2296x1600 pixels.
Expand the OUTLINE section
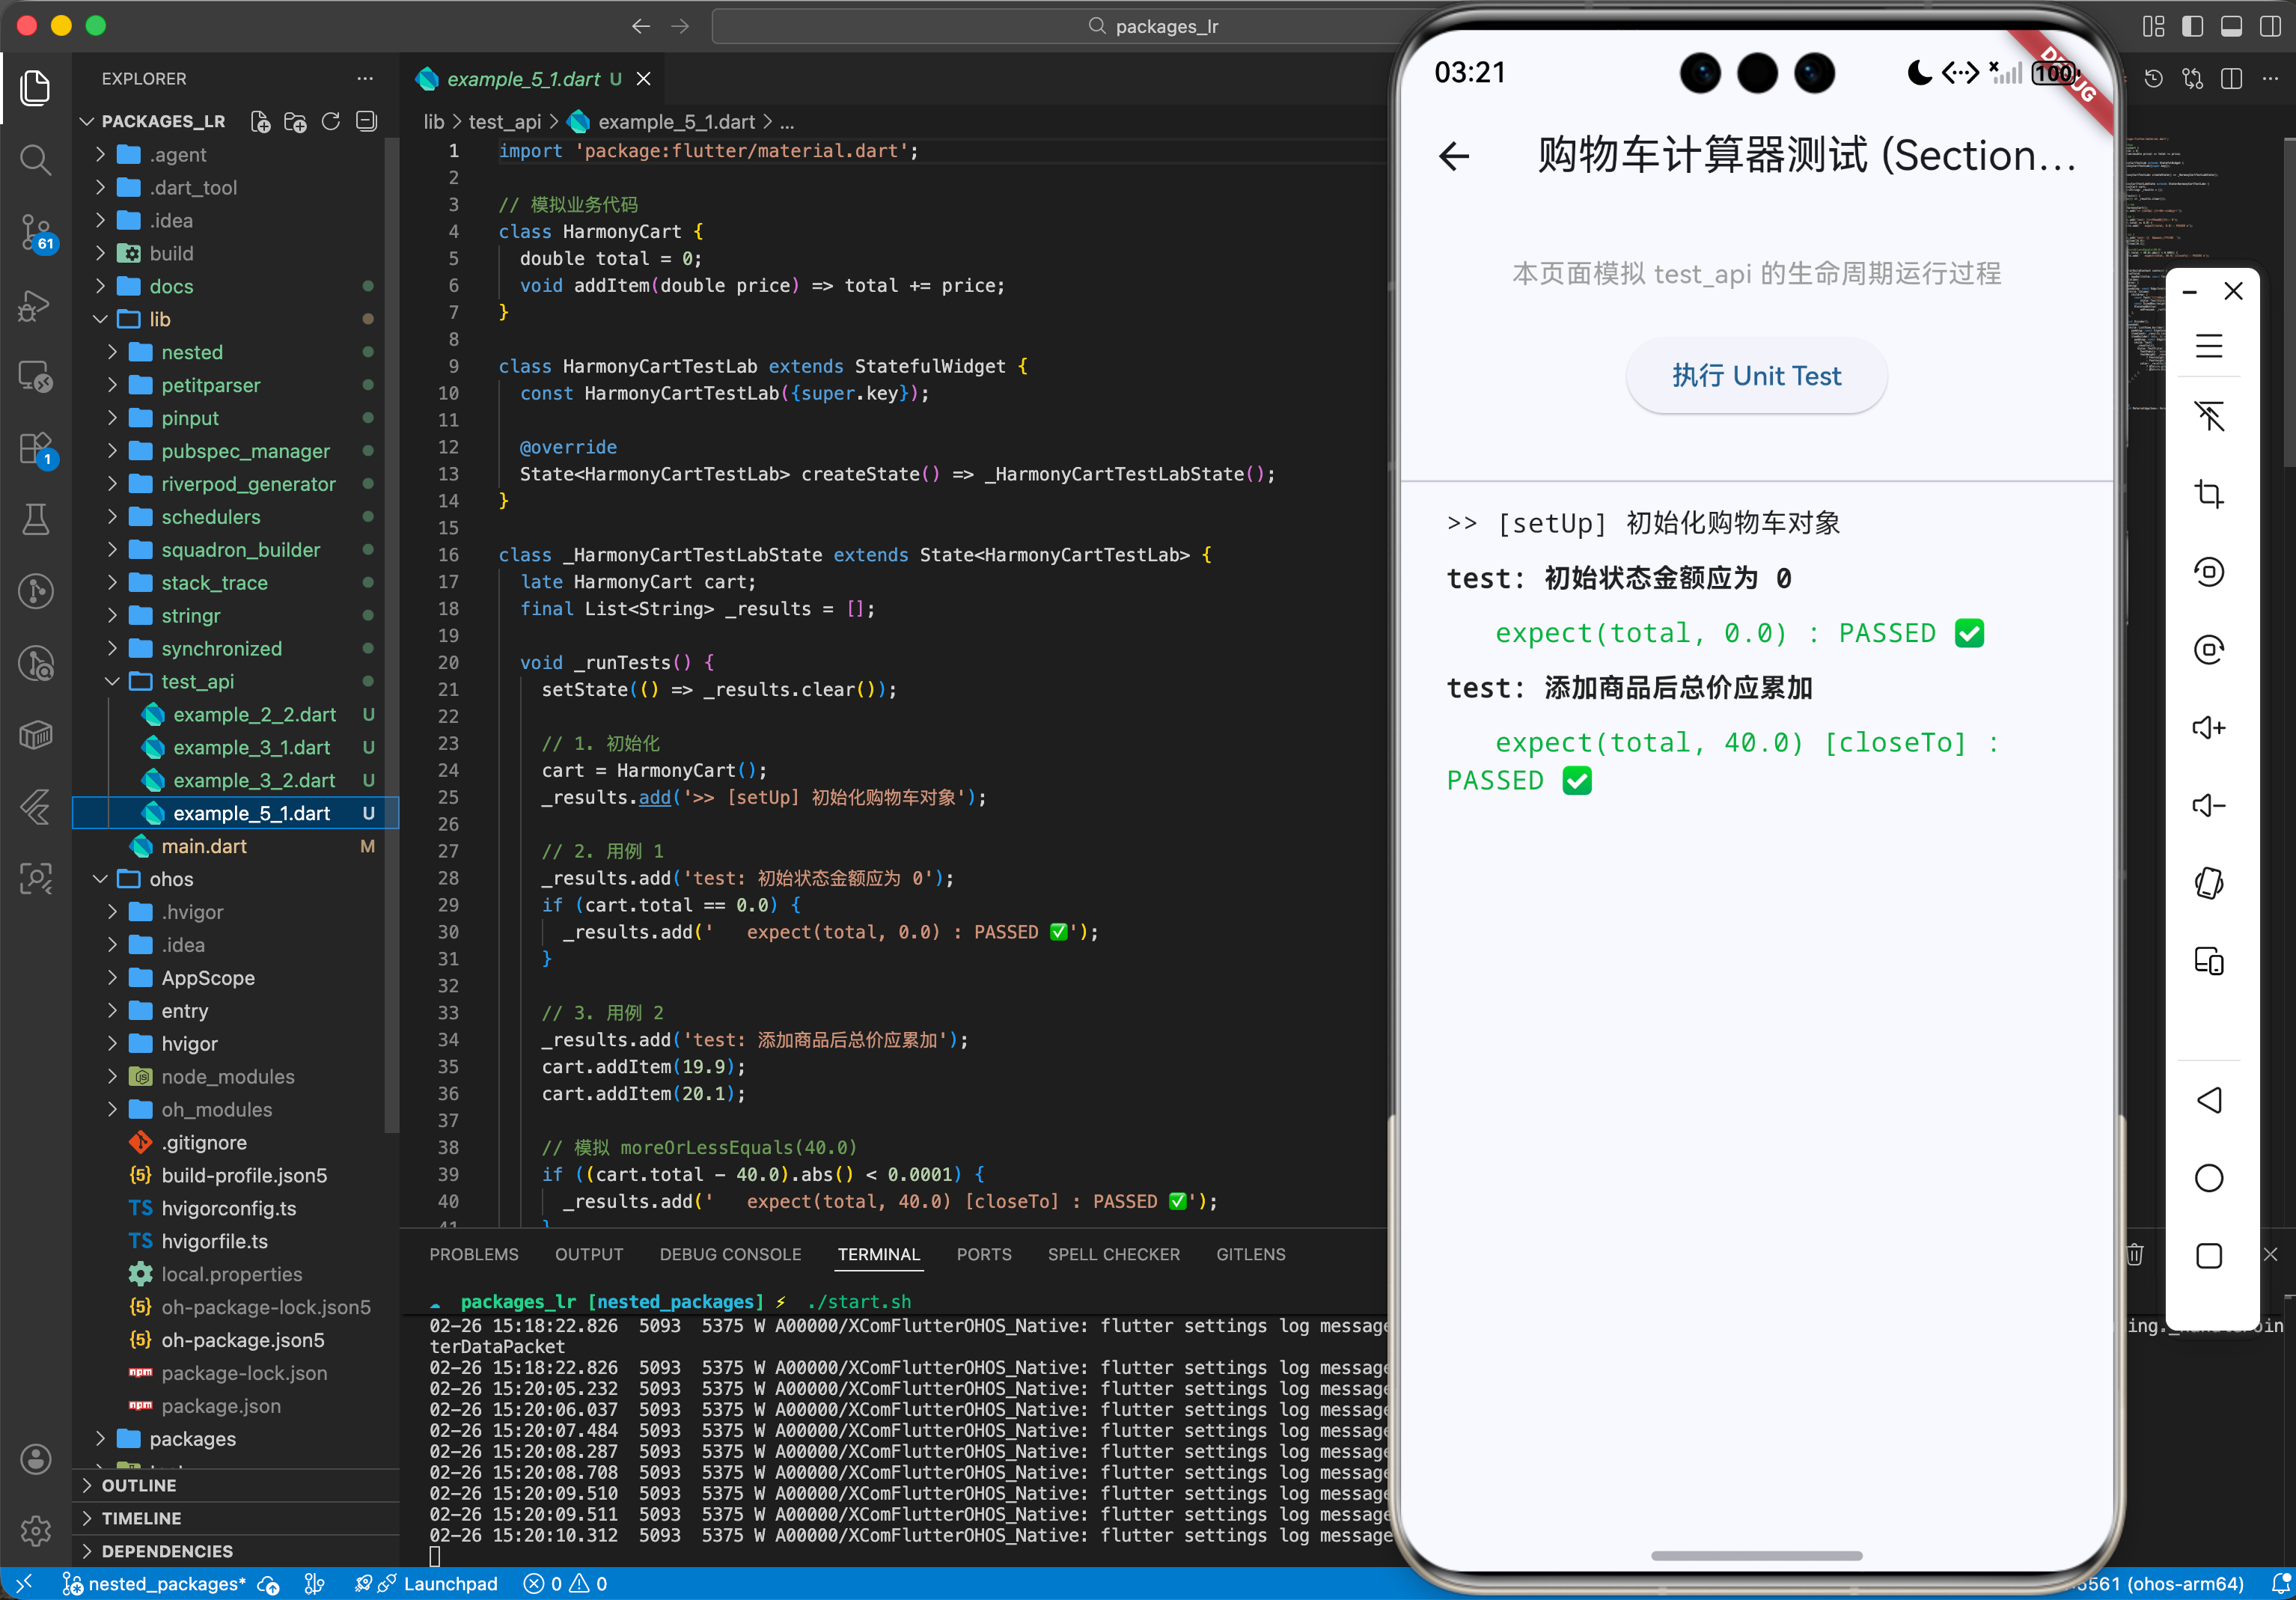139,1485
